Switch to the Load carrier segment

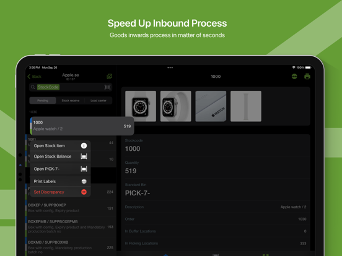pos(99,101)
